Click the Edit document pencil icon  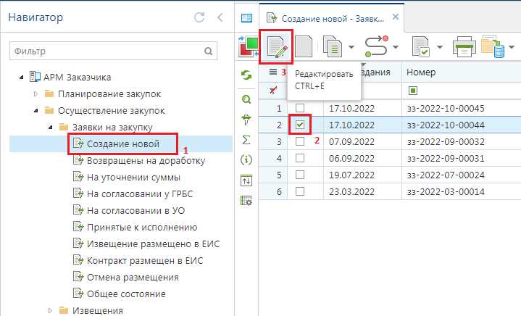[x=277, y=47]
